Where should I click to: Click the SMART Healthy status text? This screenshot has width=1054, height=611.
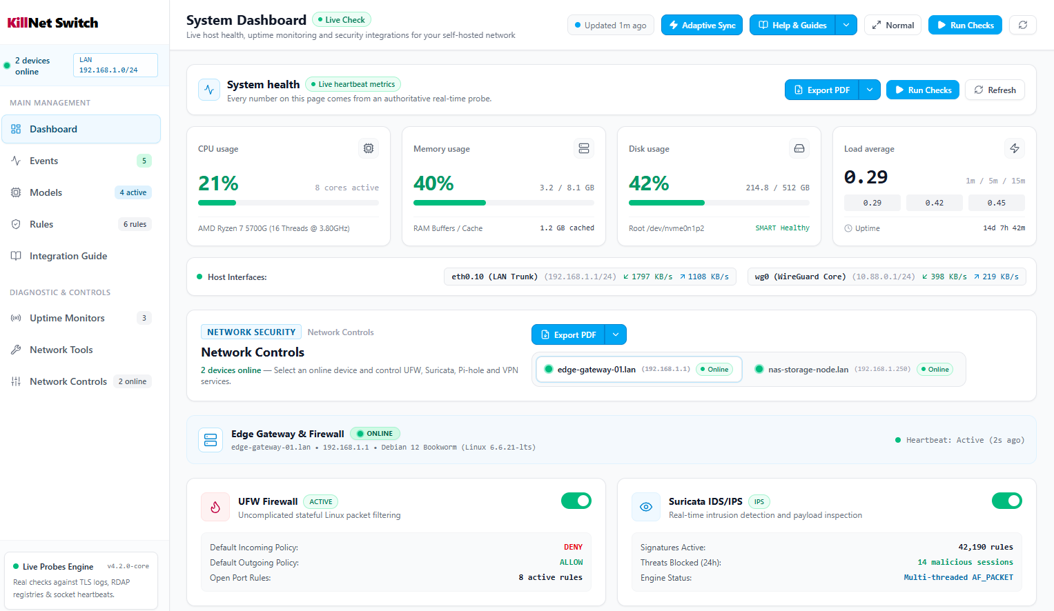tap(782, 228)
